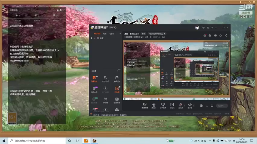The height and width of the screenshot is (144, 257).
Task: Open Task View on taskbar
Action: (x=78, y=140)
